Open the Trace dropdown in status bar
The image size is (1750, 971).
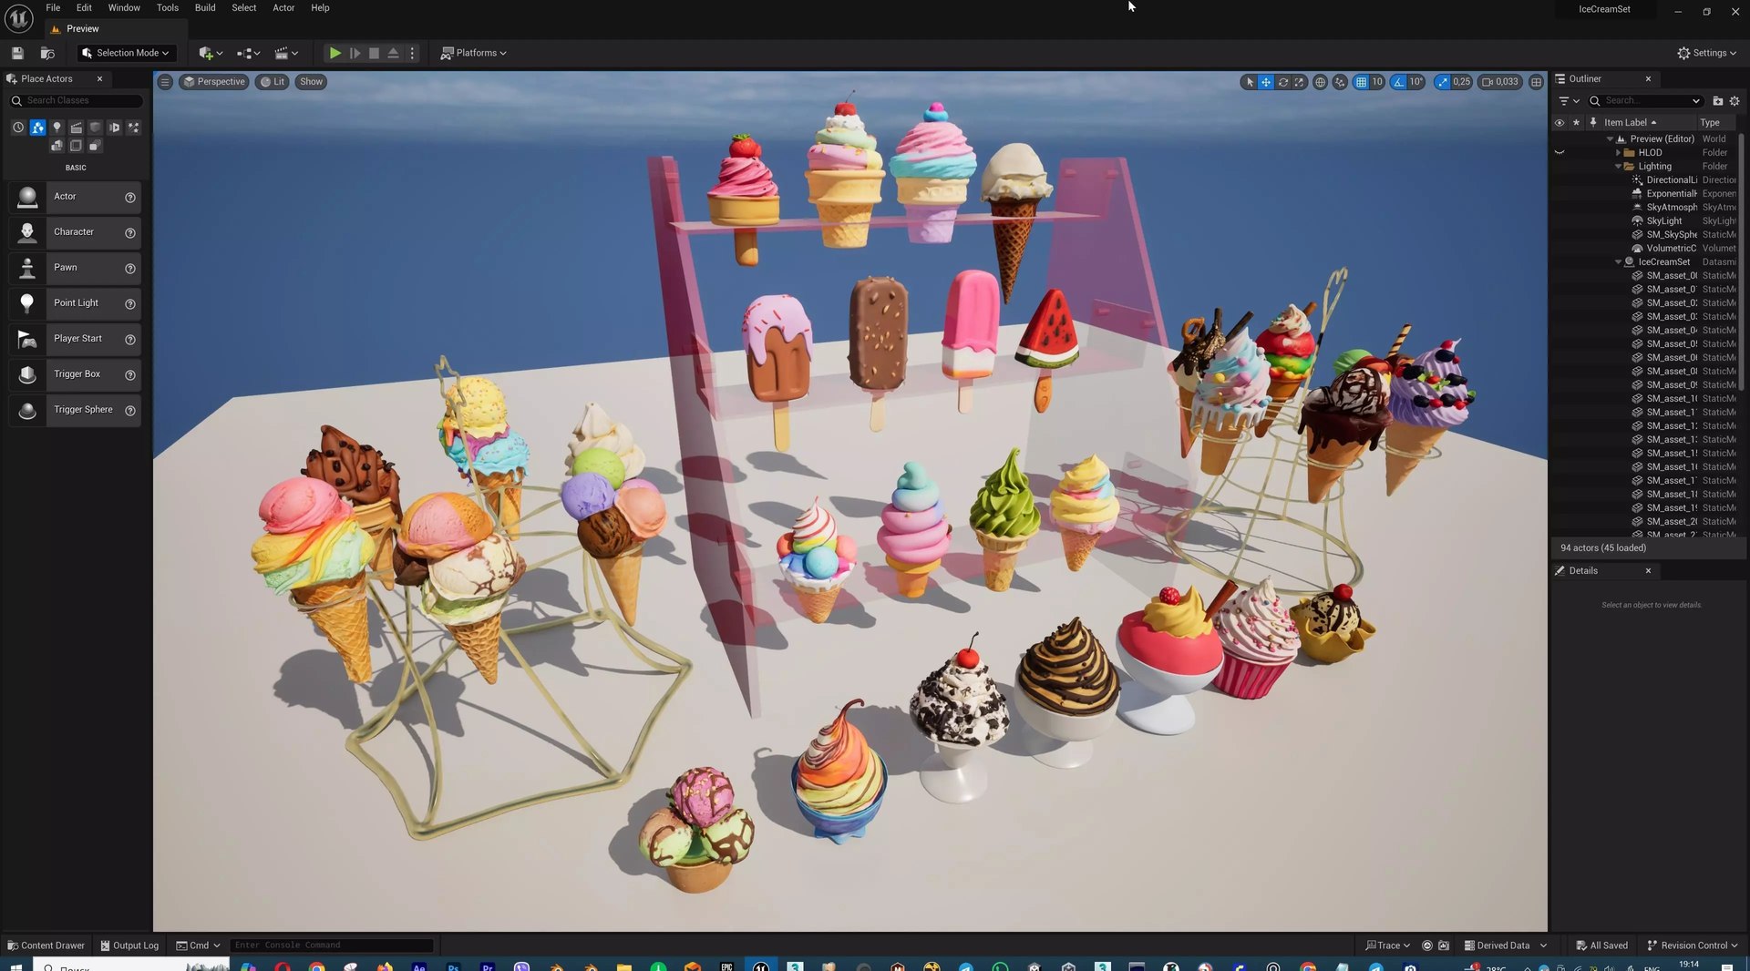[x=1387, y=945]
